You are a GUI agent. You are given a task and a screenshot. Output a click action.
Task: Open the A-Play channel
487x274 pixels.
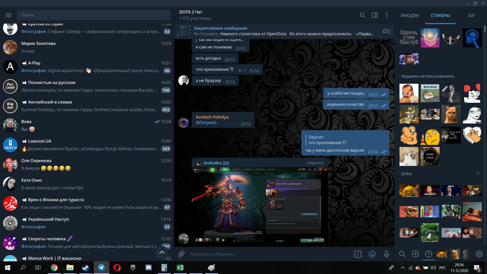(87, 67)
